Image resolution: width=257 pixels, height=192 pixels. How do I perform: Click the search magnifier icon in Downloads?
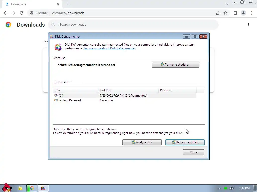point(53,25)
